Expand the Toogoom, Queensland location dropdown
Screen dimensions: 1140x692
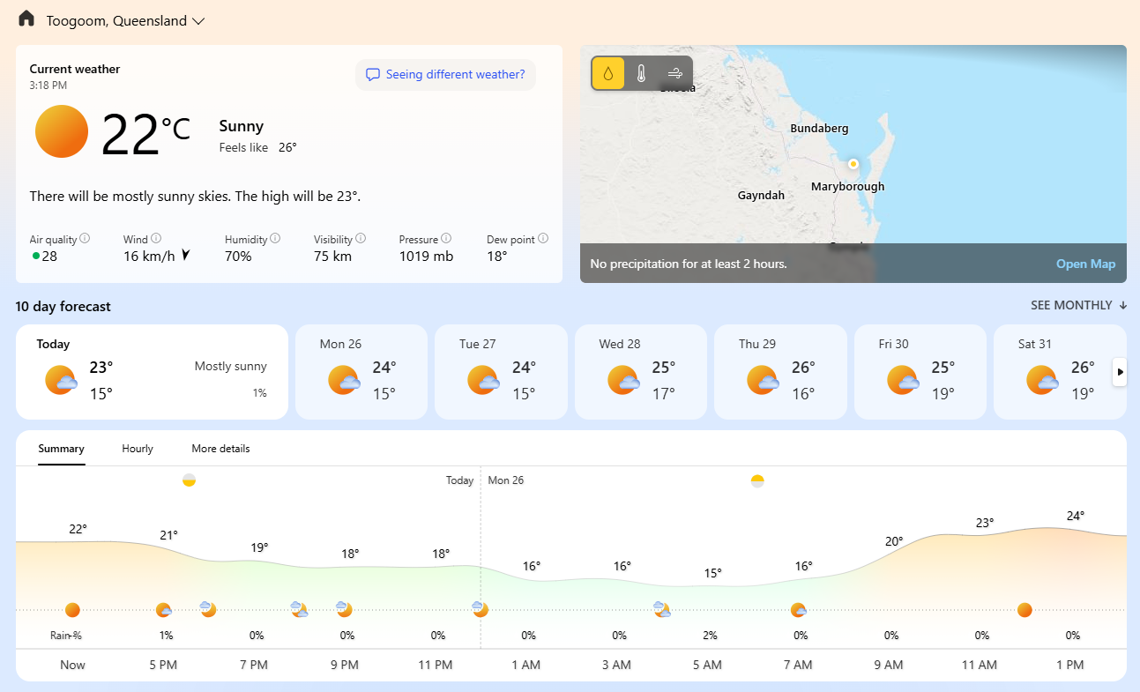click(x=198, y=21)
